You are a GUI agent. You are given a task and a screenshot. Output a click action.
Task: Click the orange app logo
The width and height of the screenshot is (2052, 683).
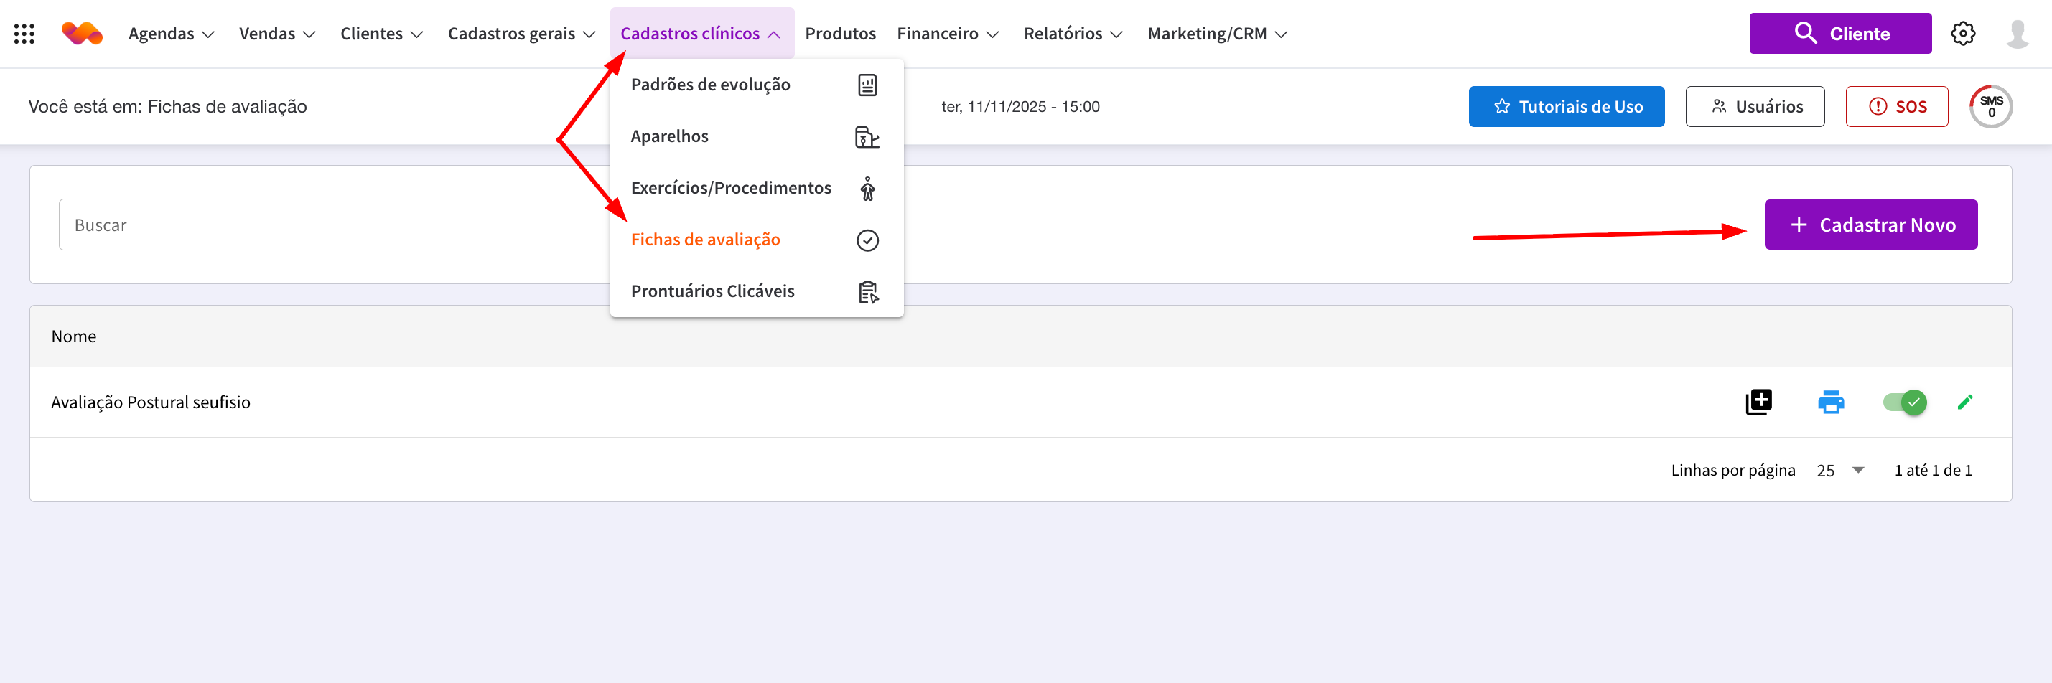(x=82, y=34)
